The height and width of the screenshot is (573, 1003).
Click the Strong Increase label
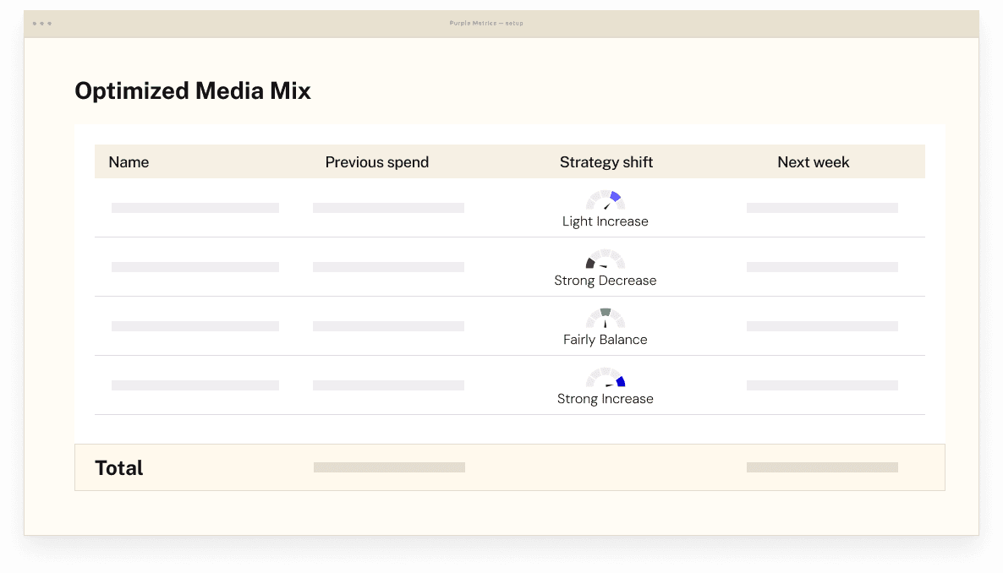coord(606,398)
